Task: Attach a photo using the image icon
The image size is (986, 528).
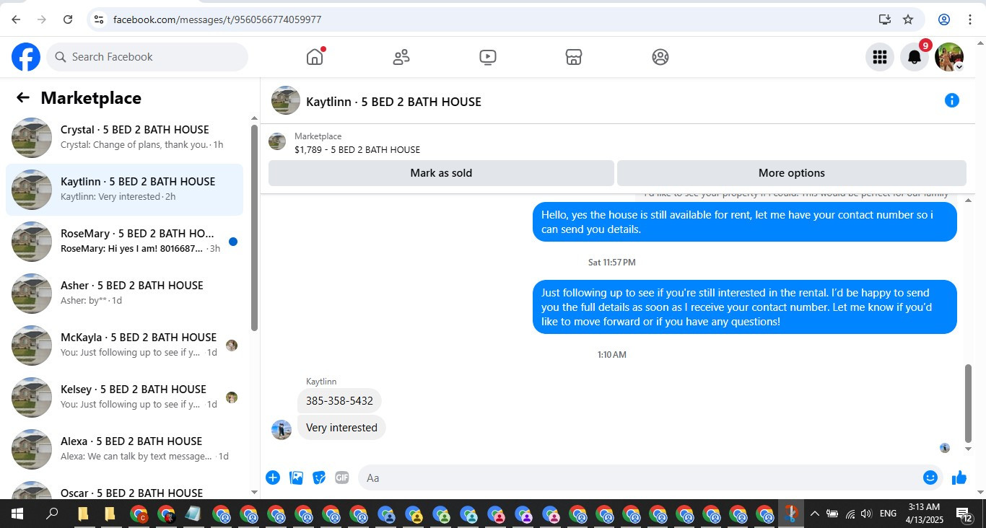Action: tap(296, 478)
